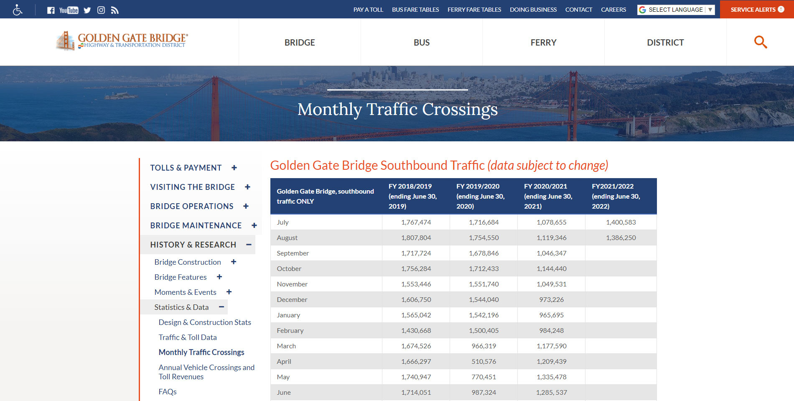Open the Bus main menu
The width and height of the screenshot is (794, 401).
click(422, 42)
